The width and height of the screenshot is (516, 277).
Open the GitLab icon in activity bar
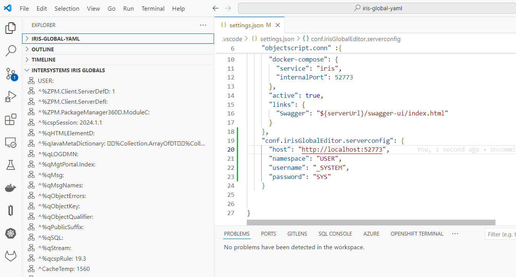tap(11, 256)
